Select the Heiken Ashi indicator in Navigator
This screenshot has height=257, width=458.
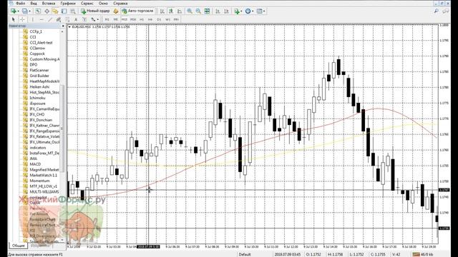[x=39, y=87]
